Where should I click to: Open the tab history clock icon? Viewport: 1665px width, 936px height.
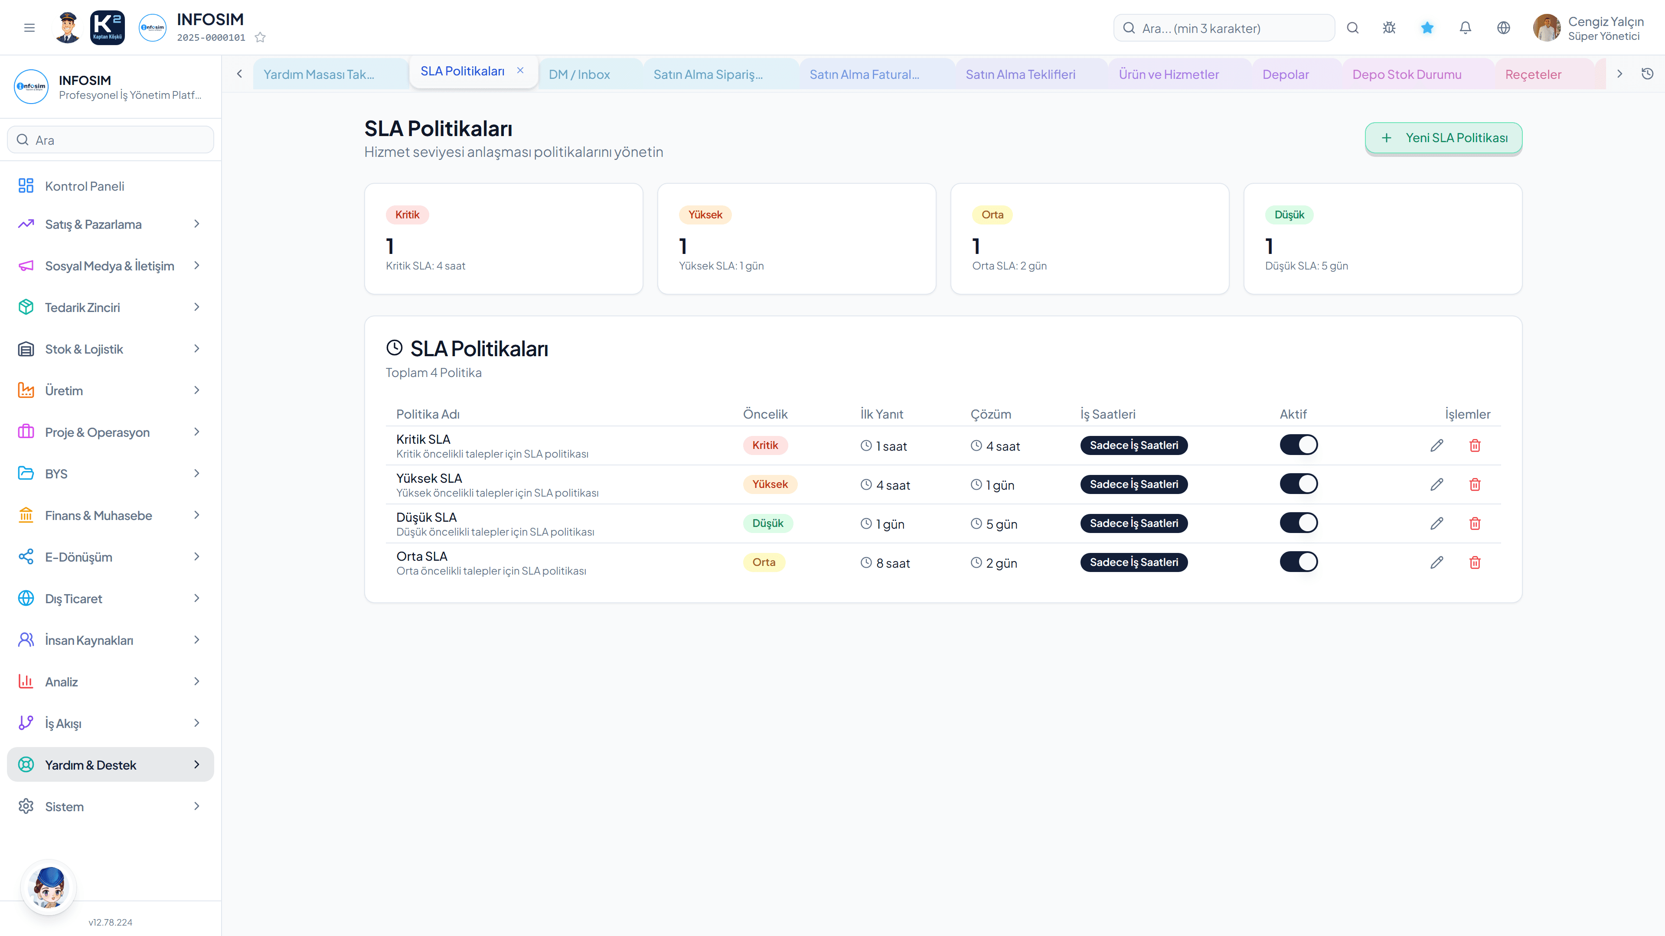1648,74
